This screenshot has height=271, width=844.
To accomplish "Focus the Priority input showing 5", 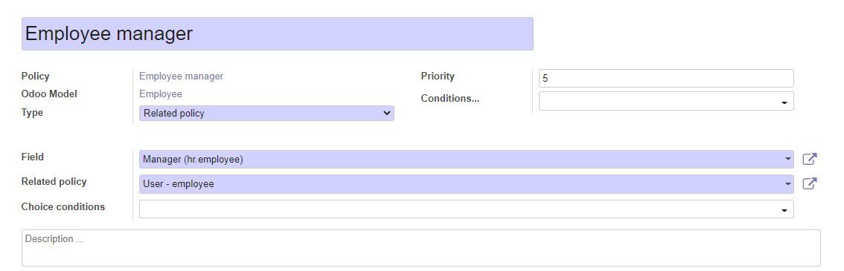I will tap(666, 79).
